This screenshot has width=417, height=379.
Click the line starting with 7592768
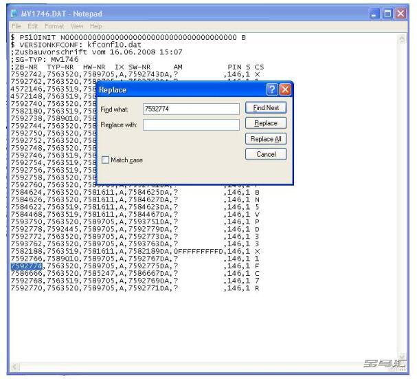click(135, 281)
